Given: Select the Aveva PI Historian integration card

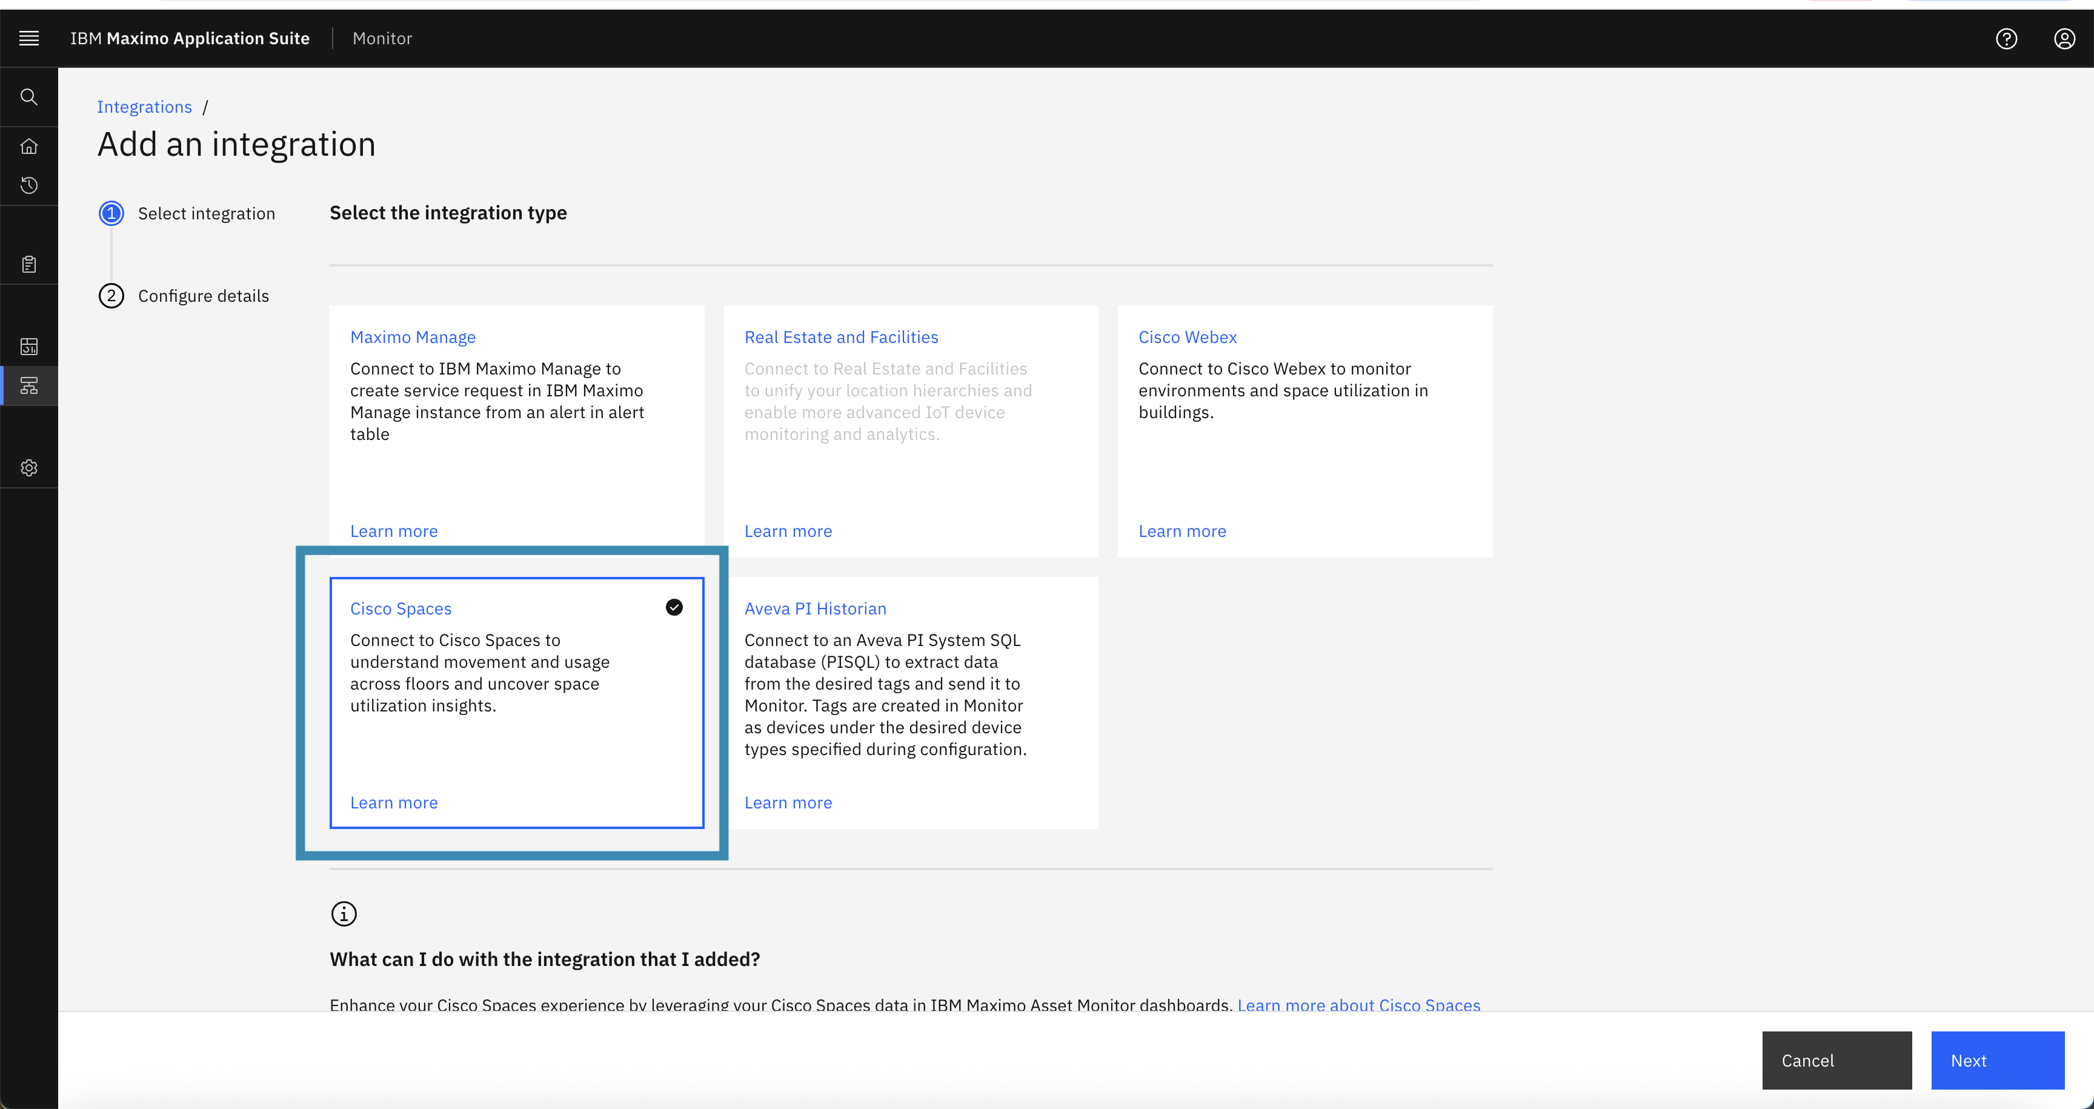Looking at the screenshot, I should click(911, 702).
